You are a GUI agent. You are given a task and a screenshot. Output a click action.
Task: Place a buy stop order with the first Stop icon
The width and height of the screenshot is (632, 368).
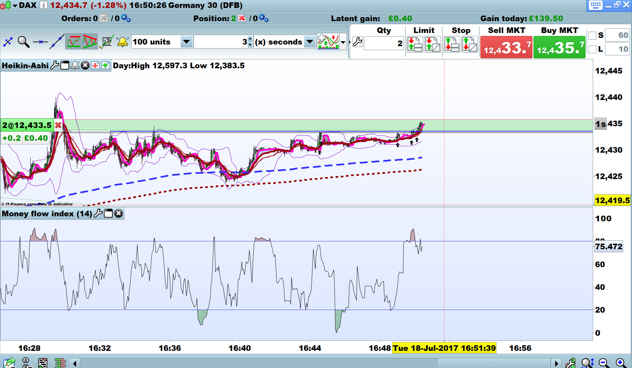[452, 44]
